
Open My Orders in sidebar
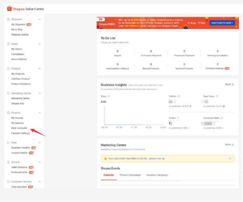tap(17, 49)
